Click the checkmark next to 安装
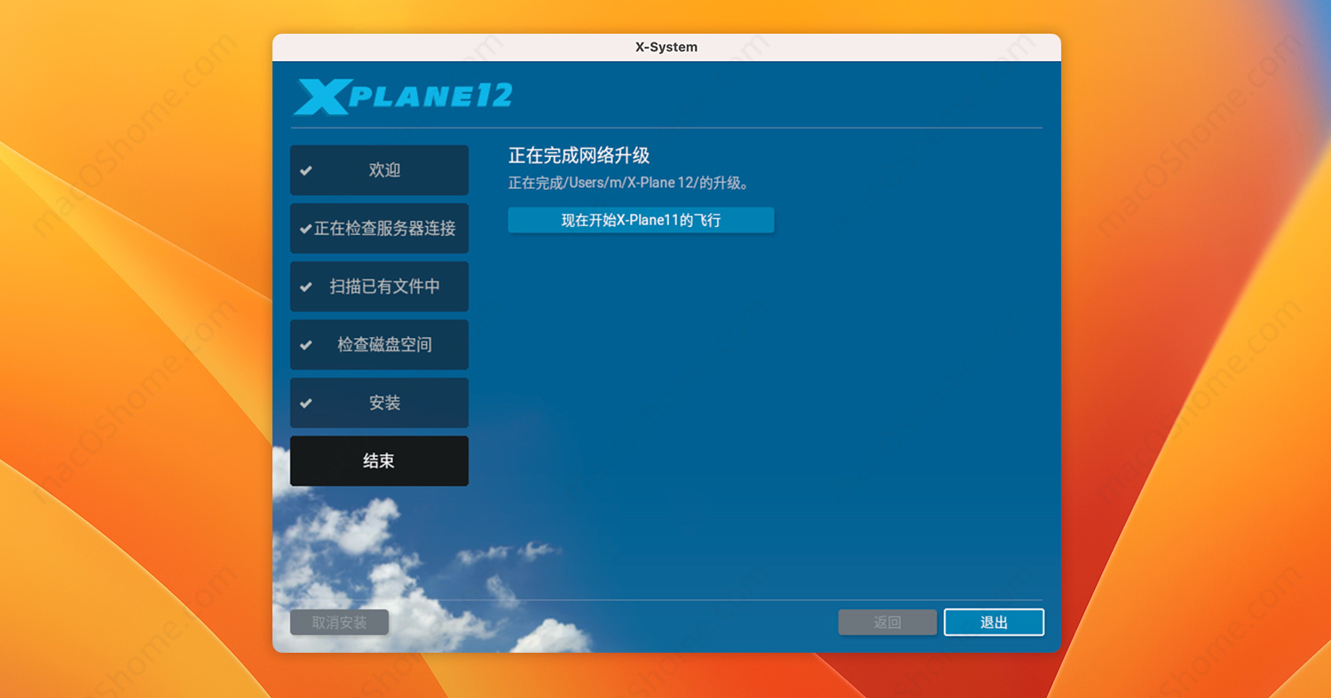This screenshot has width=1331, height=698. coord(306,403)
